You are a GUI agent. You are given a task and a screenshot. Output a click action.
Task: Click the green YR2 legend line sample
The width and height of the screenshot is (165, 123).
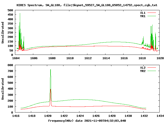click(152, 71)
